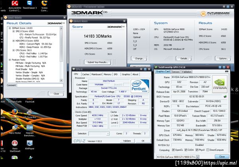
Task: Click the Futuremark Corporation logo
Action: coord(215,14)
